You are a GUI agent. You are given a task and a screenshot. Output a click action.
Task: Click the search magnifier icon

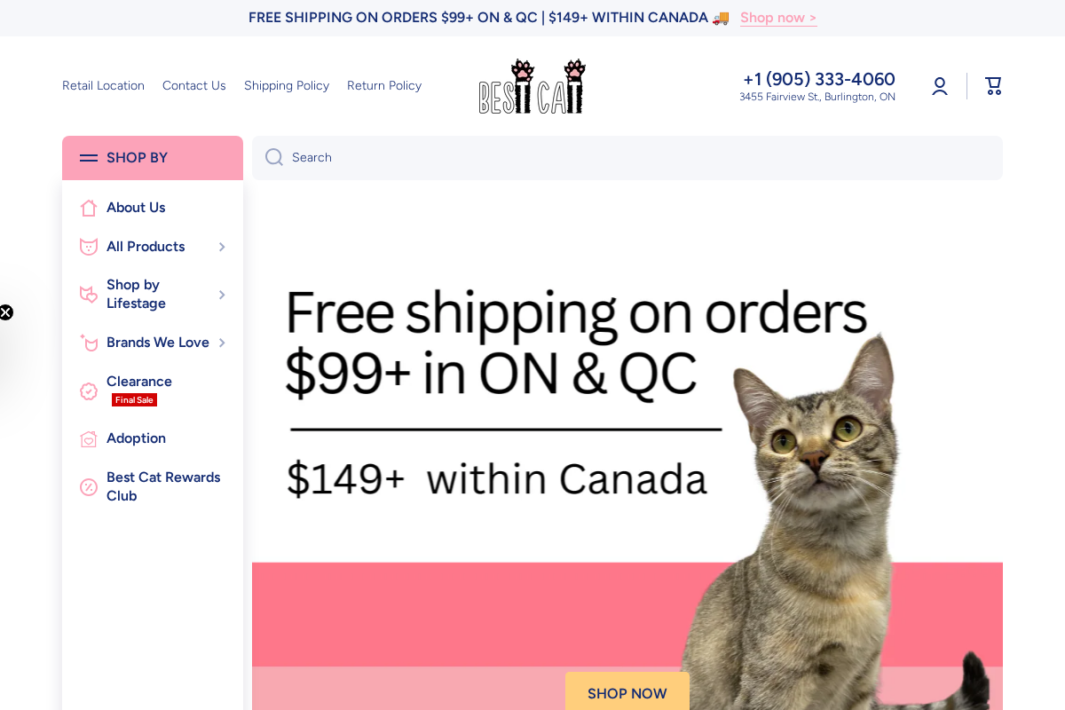[x=273, y=157]
